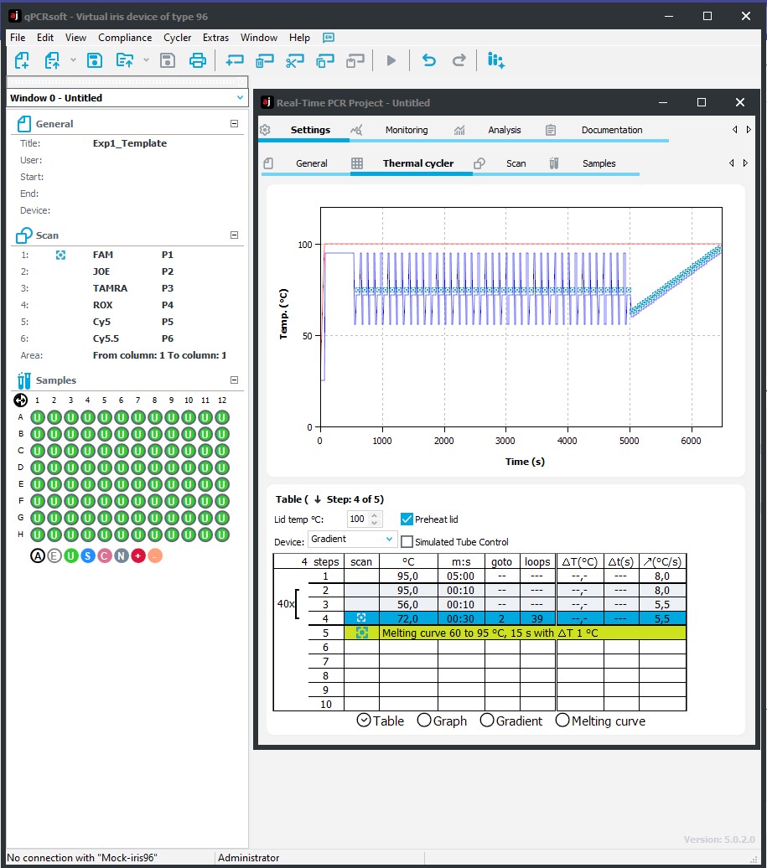Switch to the Documentation tab

612,130
